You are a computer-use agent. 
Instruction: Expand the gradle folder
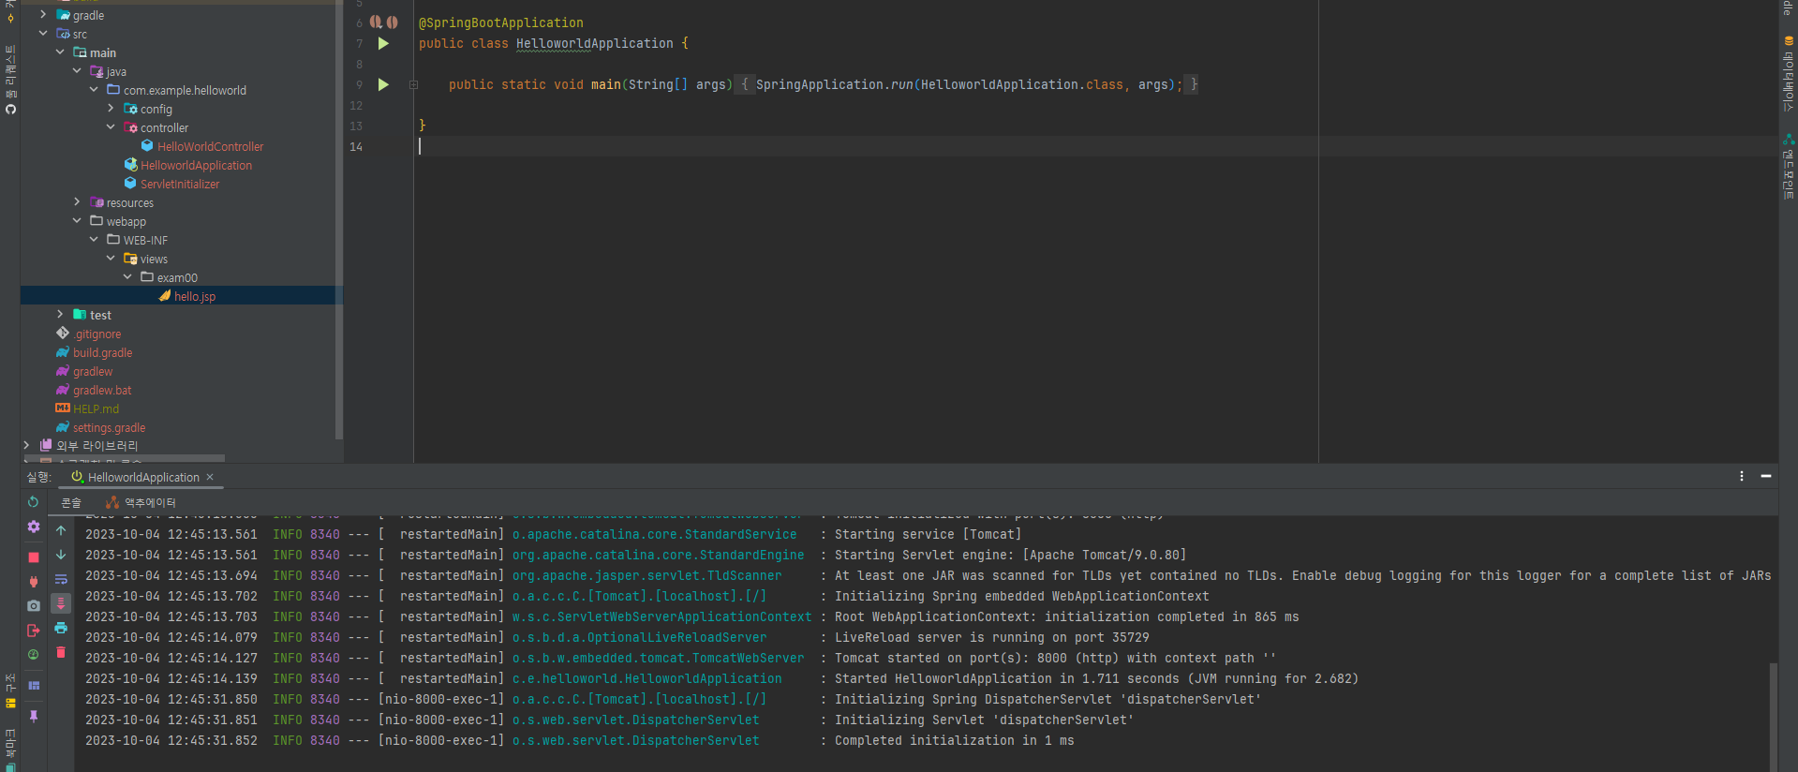coord(43,15)
